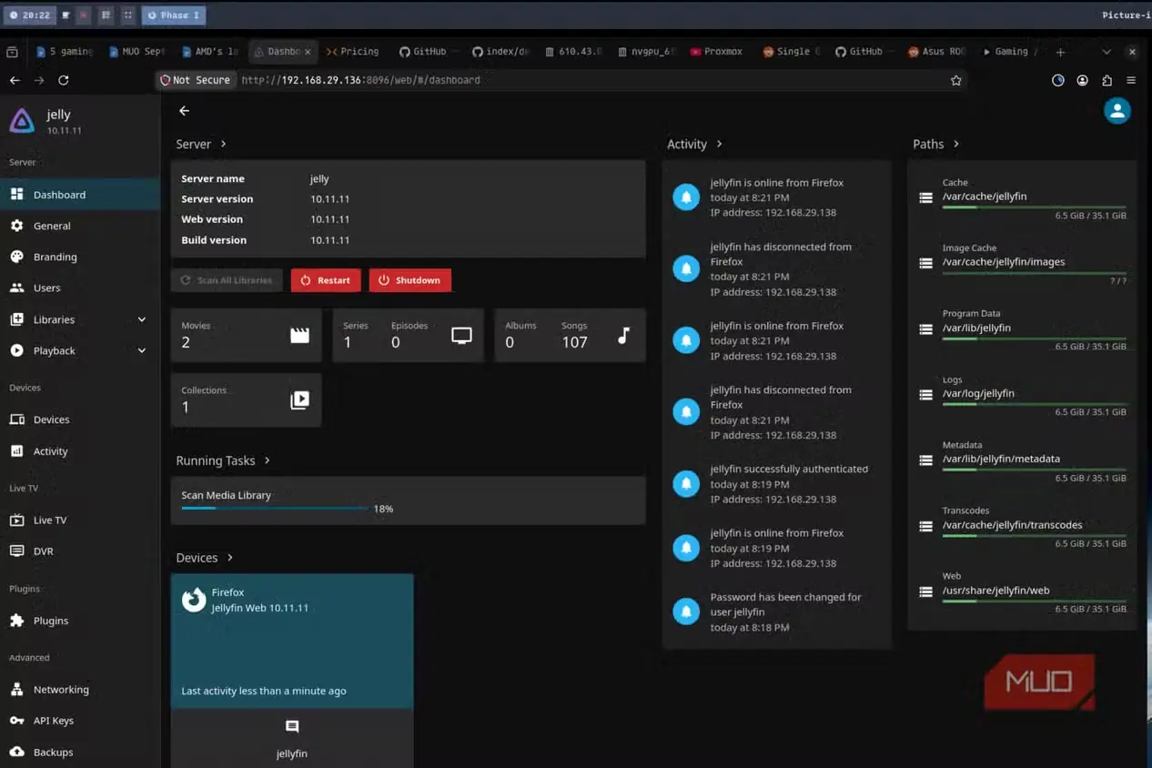Viewport: 1152px width, 768px height.
Task: Open the Activity section header chevron
Action: coord(719,144)
